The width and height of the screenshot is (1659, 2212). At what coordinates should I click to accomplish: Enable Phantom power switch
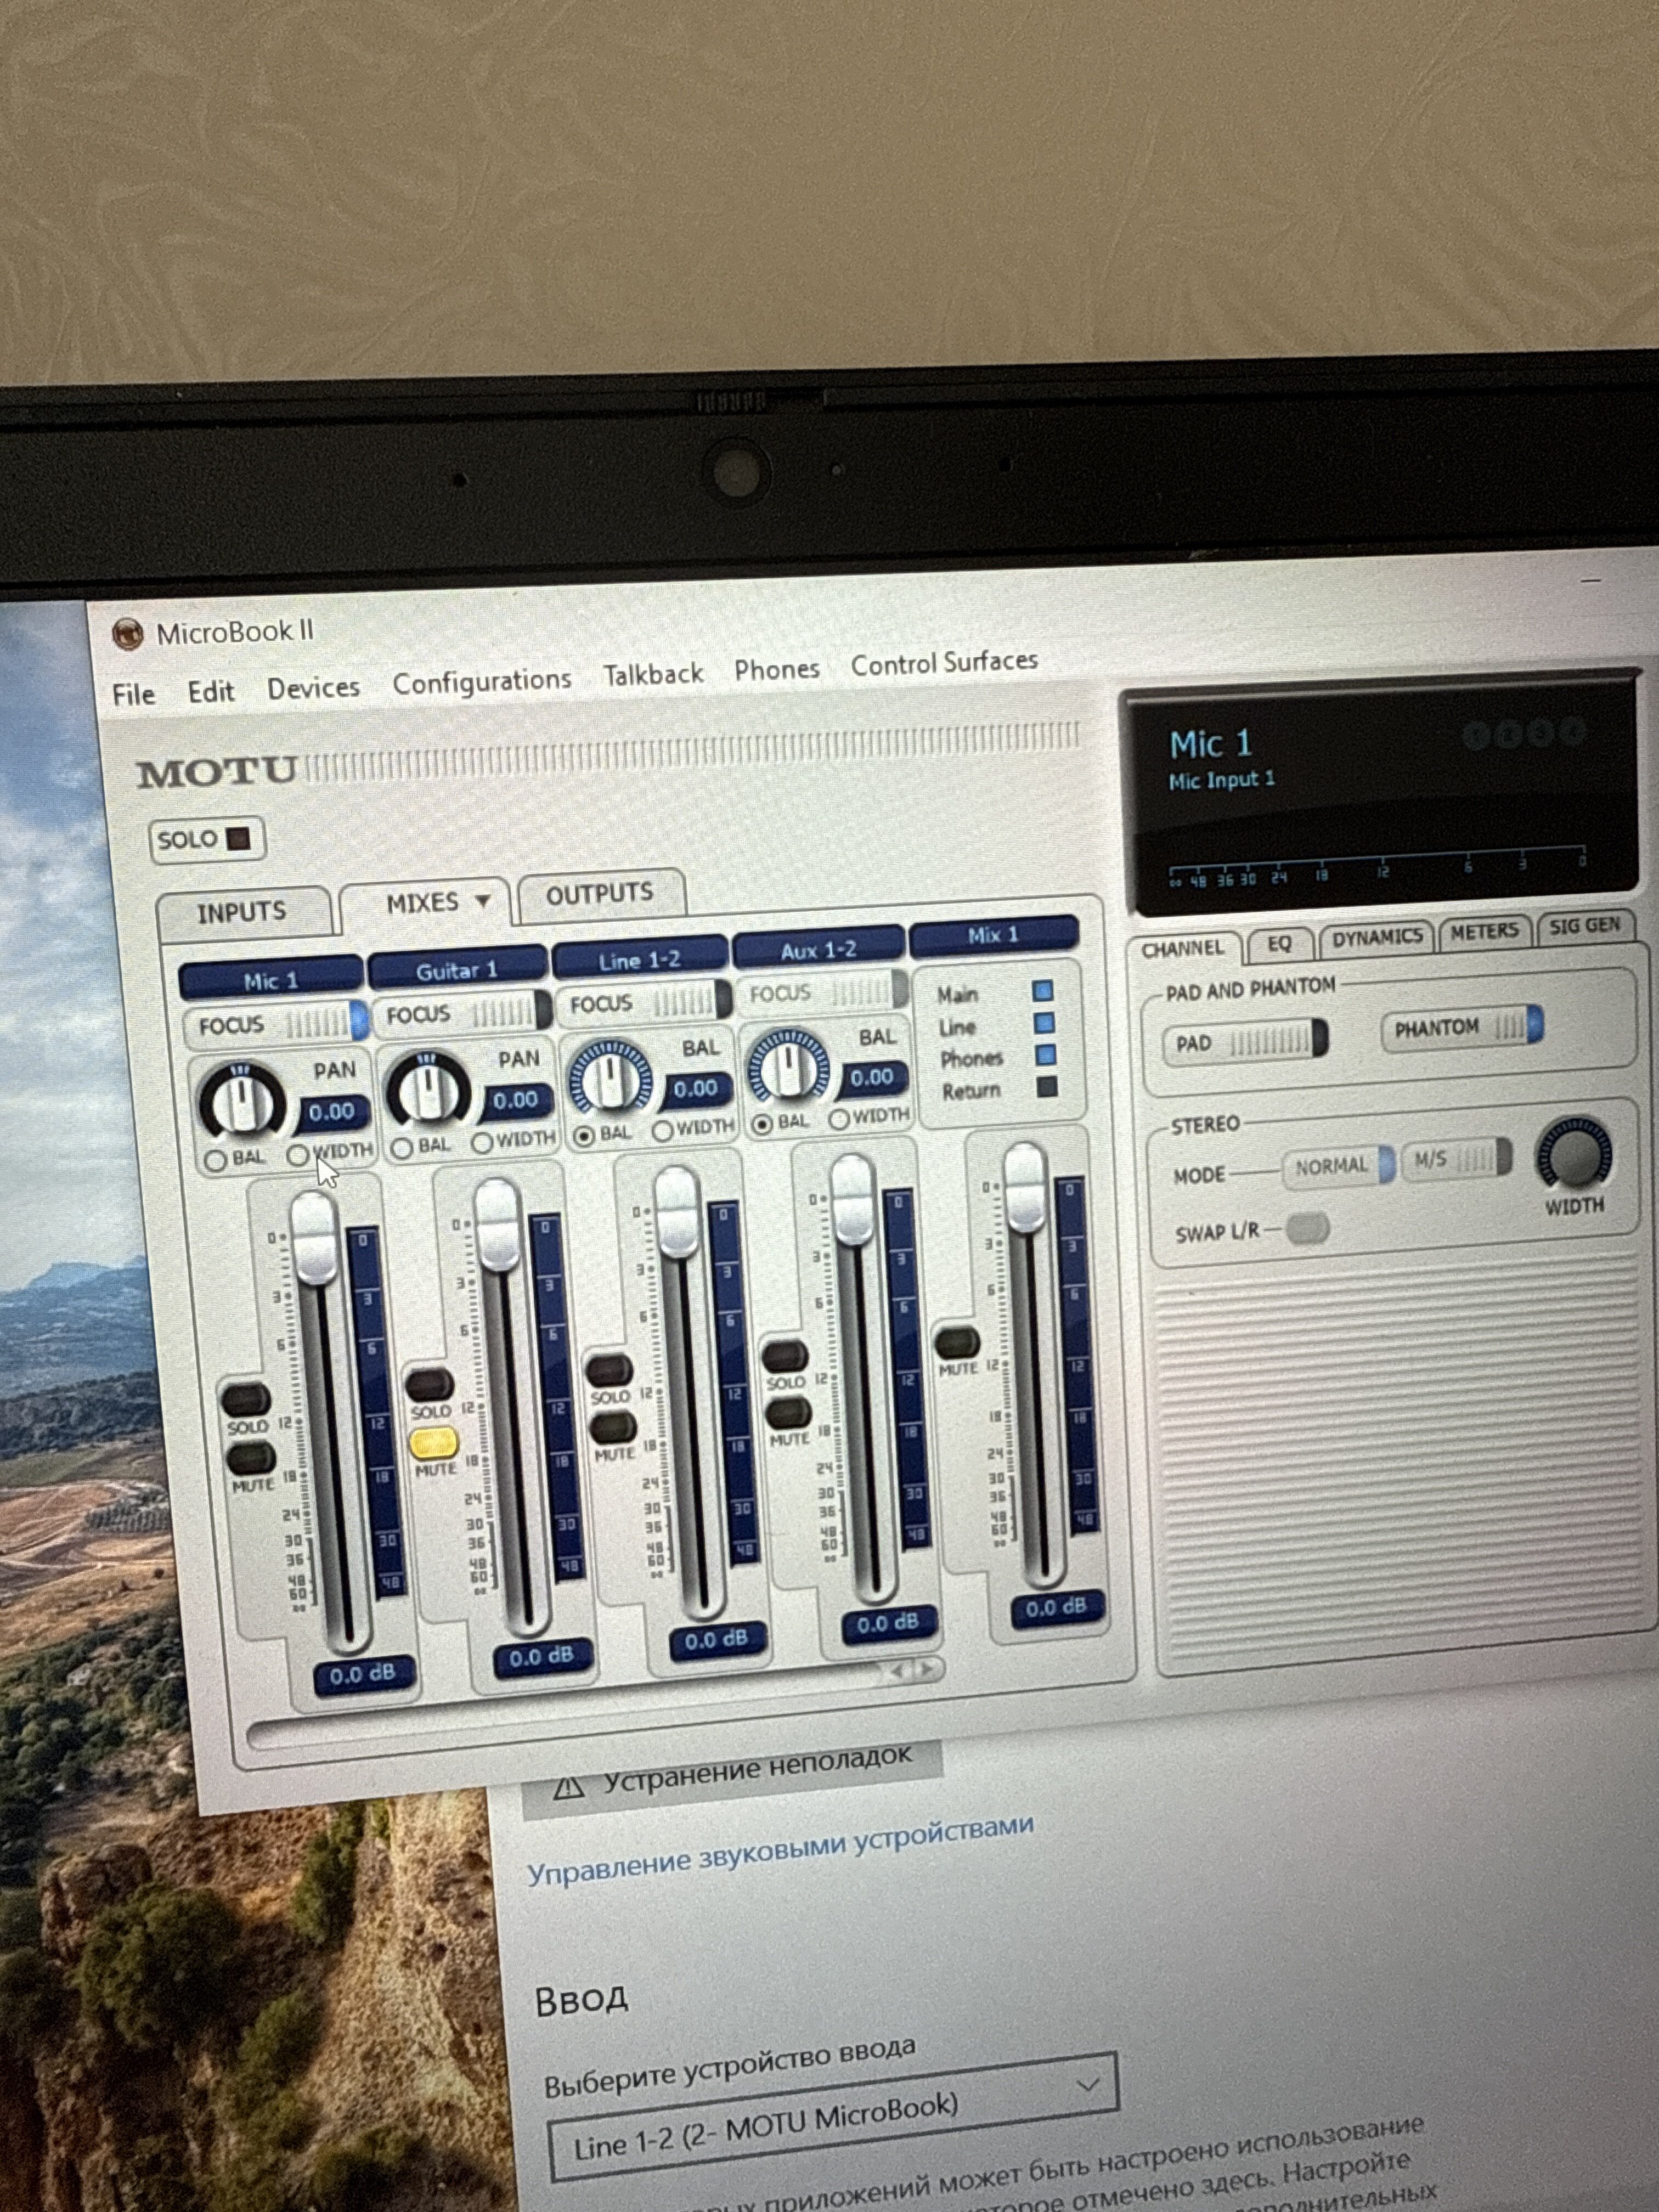coord(1462,1027)
